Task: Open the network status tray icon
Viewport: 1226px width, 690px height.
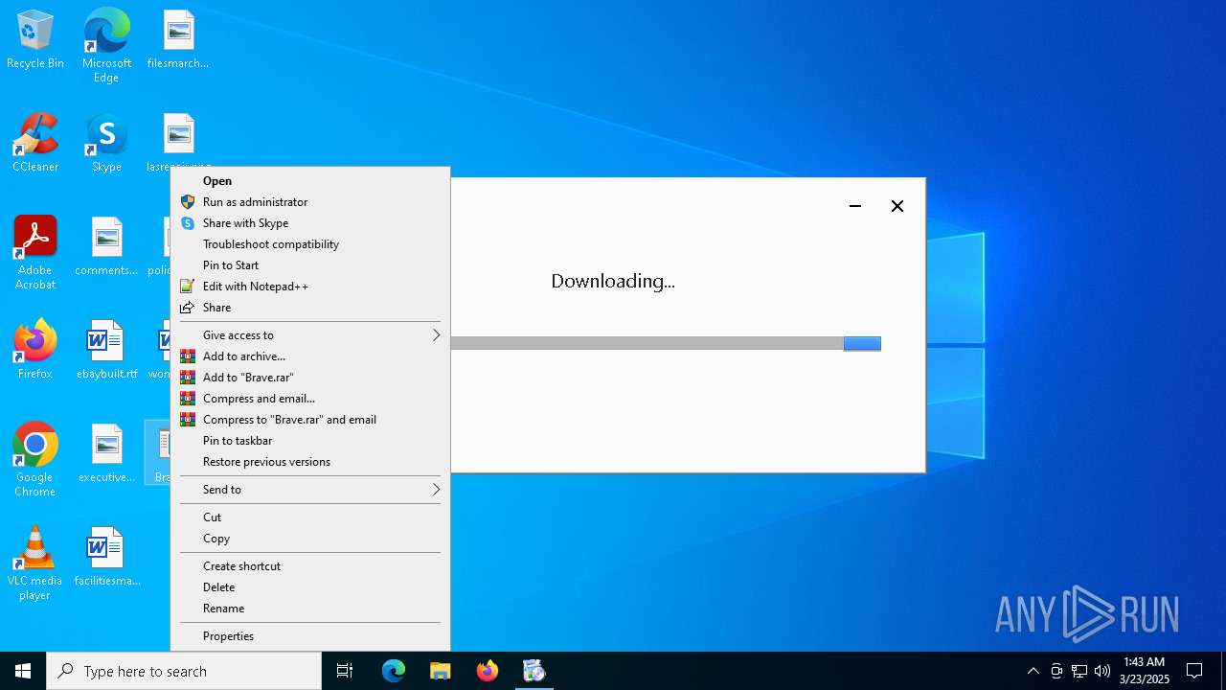Action: [1079, 671]
